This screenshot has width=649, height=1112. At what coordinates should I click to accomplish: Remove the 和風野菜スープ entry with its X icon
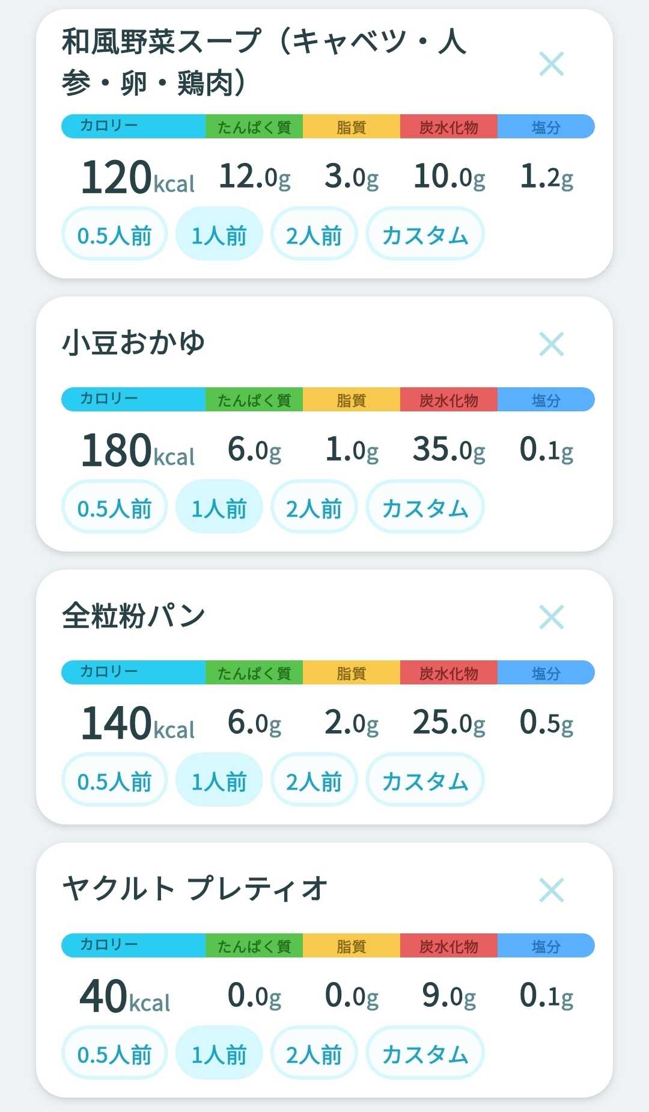pyautogui.click(x=552, y=64)
